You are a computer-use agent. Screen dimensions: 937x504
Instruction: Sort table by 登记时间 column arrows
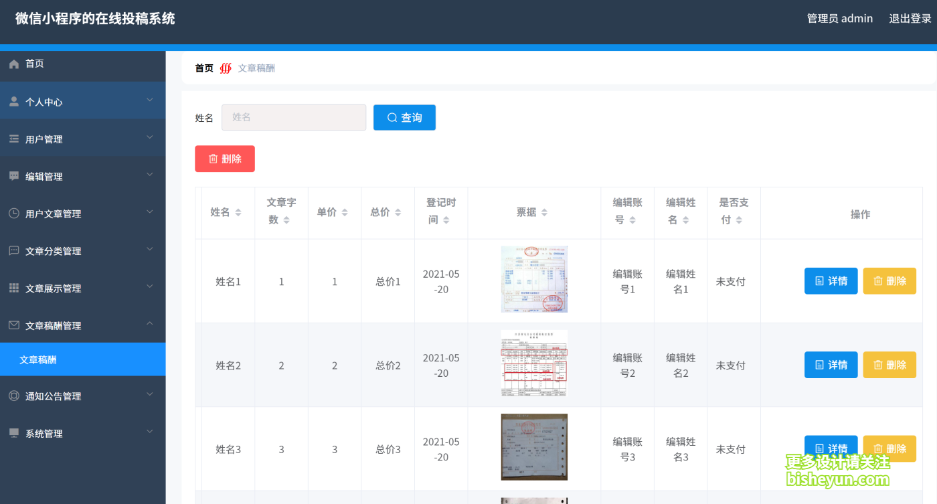coord(446,220)
